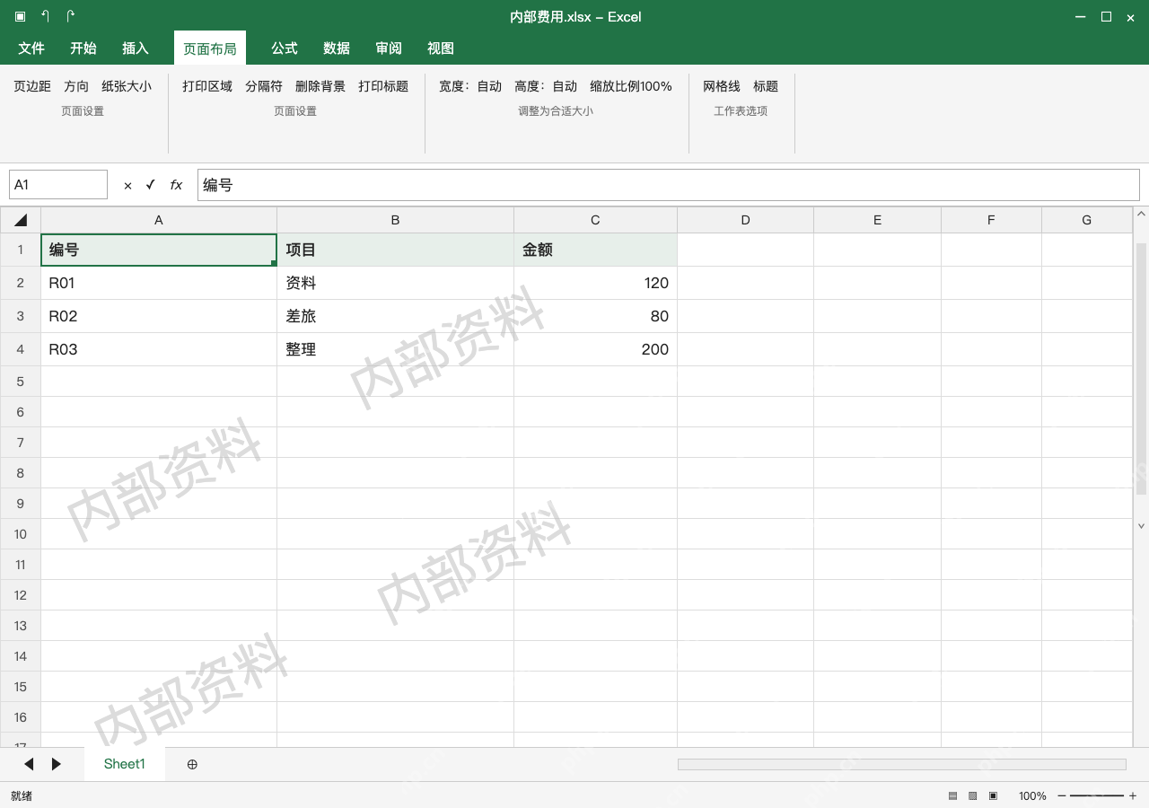Select column D header
Image resolution: width=1149 pixels, height=808 pixels.
click(x=745, y=220)
